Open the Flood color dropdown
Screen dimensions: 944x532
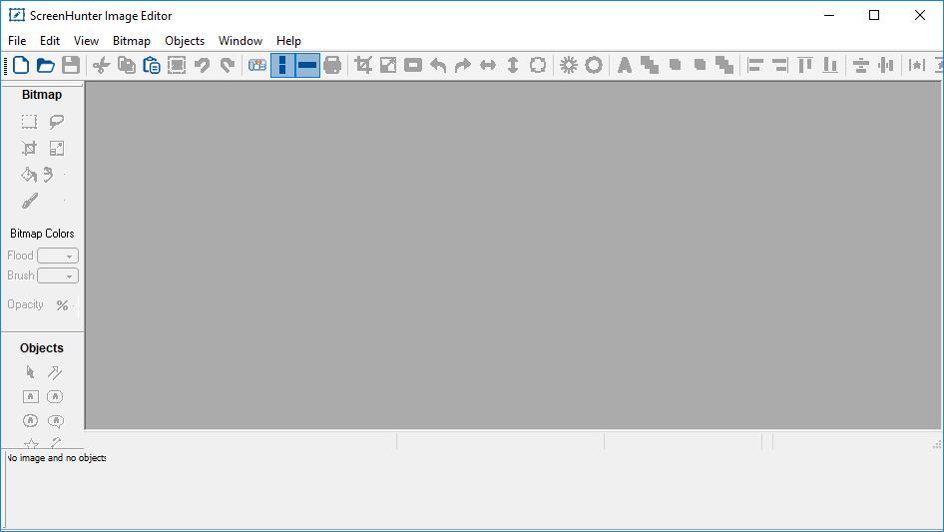tap(58, 256)
